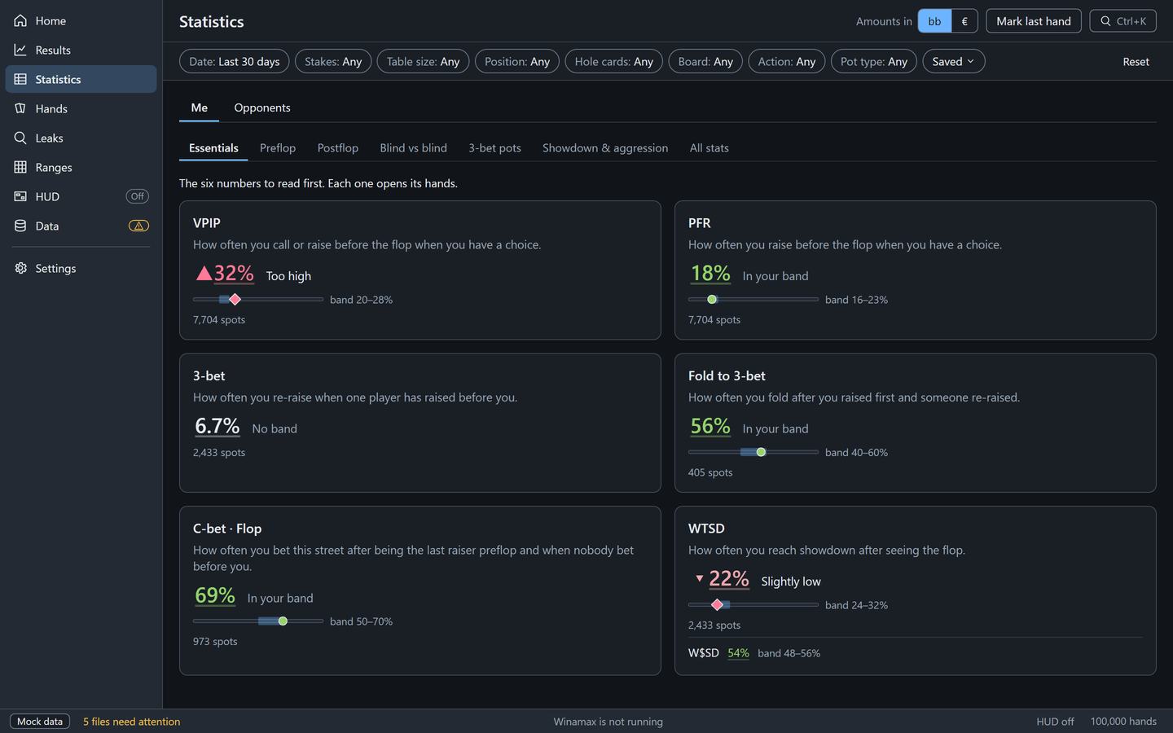Open Results via its chart icon

20,50
